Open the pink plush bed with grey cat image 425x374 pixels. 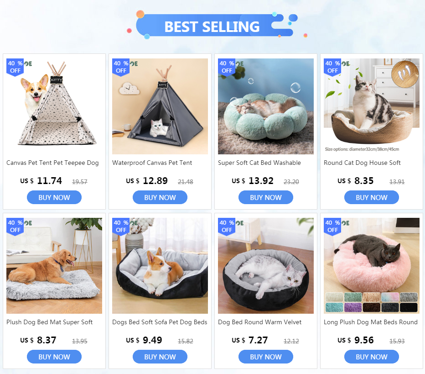pos(372,266)
